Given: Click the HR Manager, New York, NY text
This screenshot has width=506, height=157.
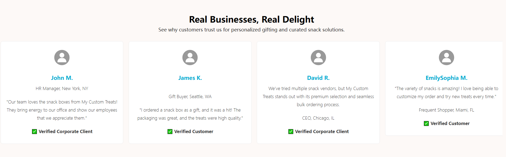Looking at the screenshot, I should (62, 88).
